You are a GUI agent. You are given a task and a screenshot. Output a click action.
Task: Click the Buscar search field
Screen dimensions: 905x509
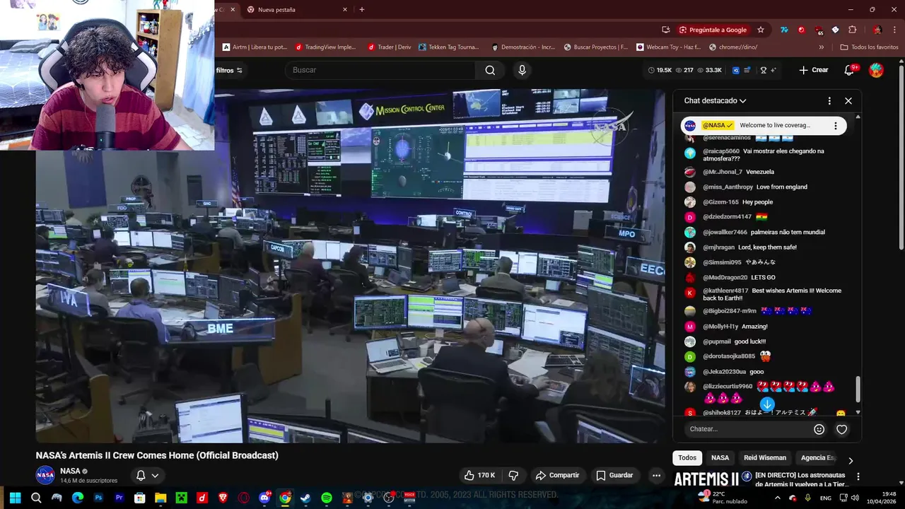pos(380,70)
